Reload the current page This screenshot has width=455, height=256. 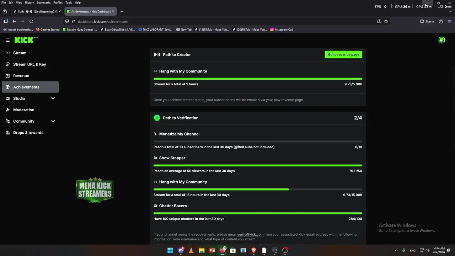coord(31,21)
